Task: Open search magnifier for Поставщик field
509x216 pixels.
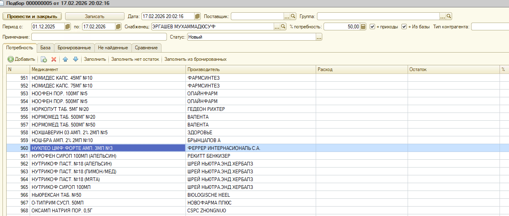Action: [x=293, y=16]
